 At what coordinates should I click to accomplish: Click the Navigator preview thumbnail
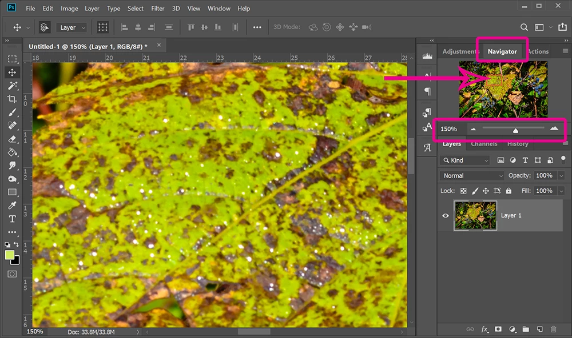[503, 89]
